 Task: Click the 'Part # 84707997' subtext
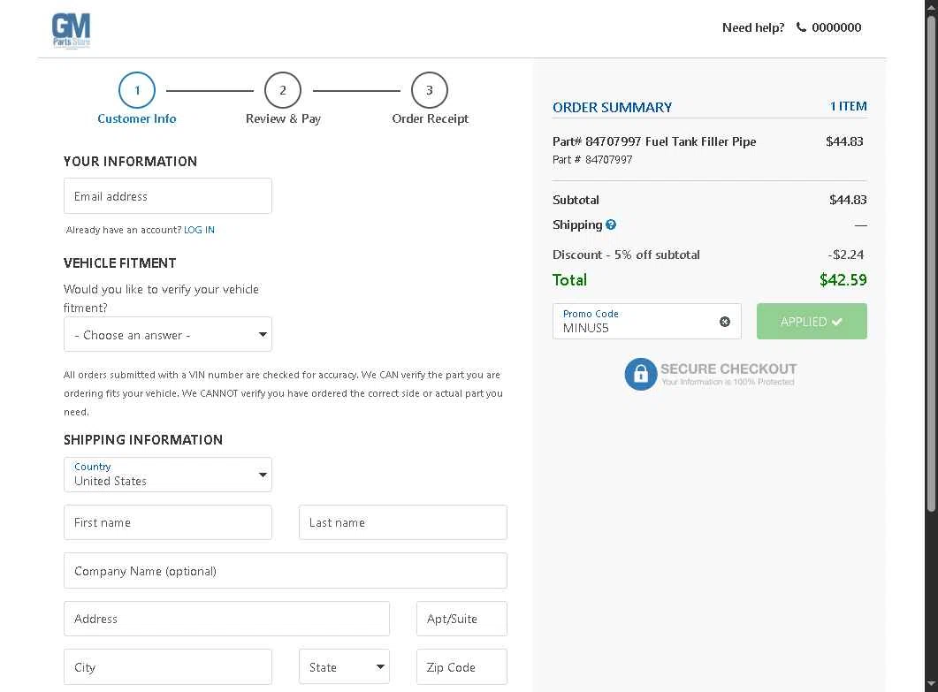(x=592, y=160)
